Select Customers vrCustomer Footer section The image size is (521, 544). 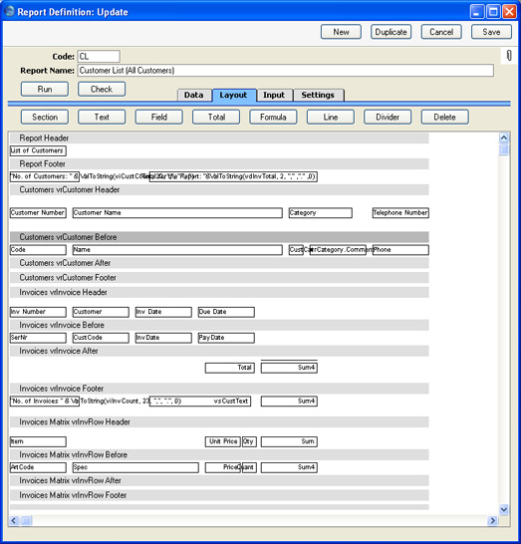(x=219, y=278)
